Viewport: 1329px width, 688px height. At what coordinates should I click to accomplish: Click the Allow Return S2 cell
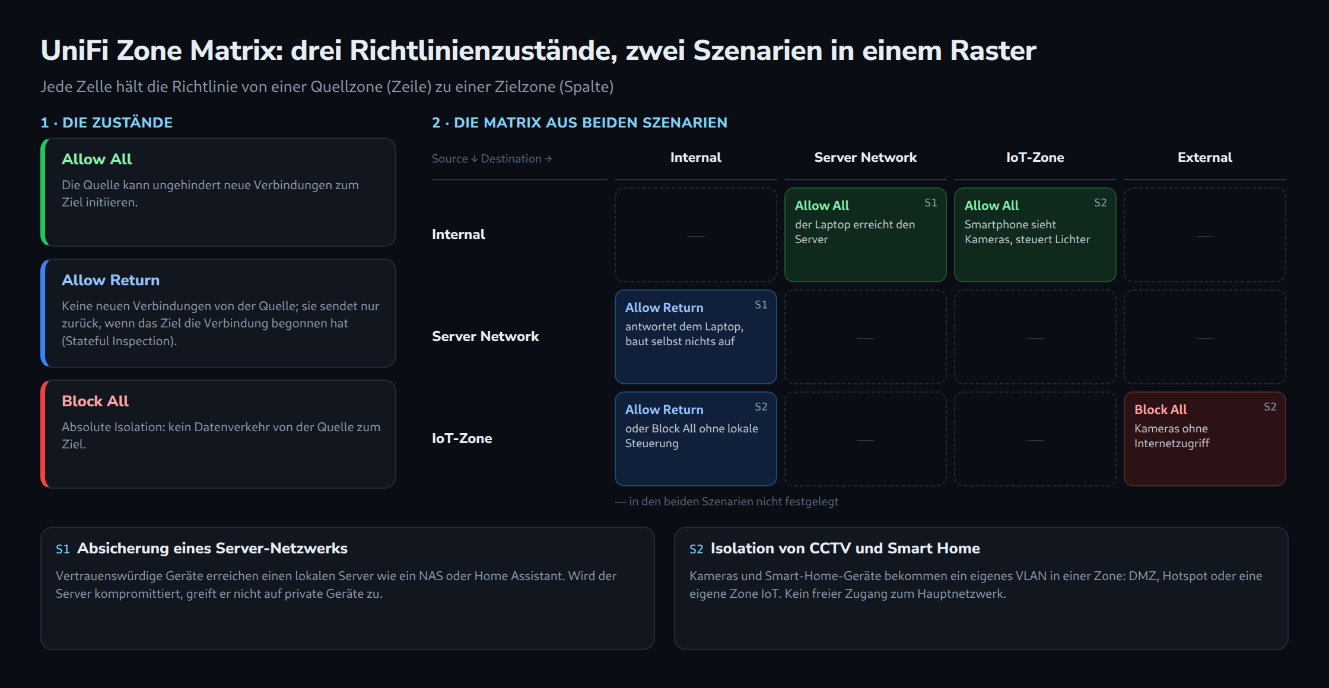(x=695, y=439)
